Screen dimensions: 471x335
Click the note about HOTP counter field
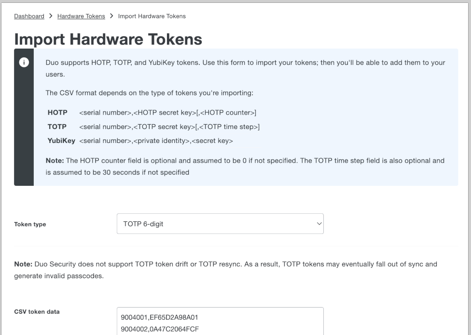[245, 167]
